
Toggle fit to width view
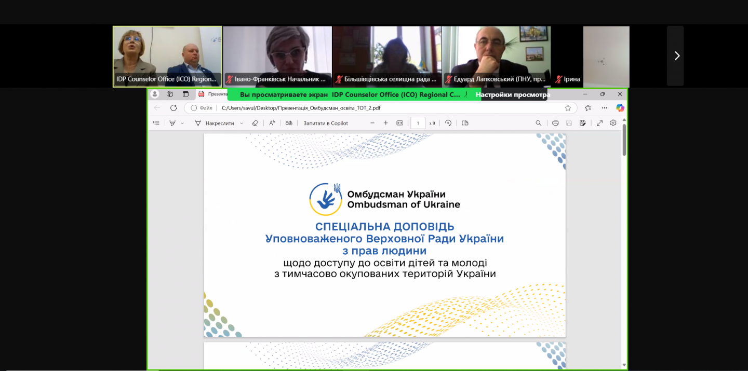[399, 123]
